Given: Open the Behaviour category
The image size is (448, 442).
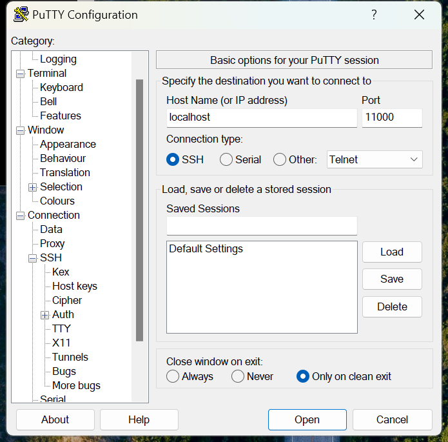Looking at the screenshot, I should point(63,159).
